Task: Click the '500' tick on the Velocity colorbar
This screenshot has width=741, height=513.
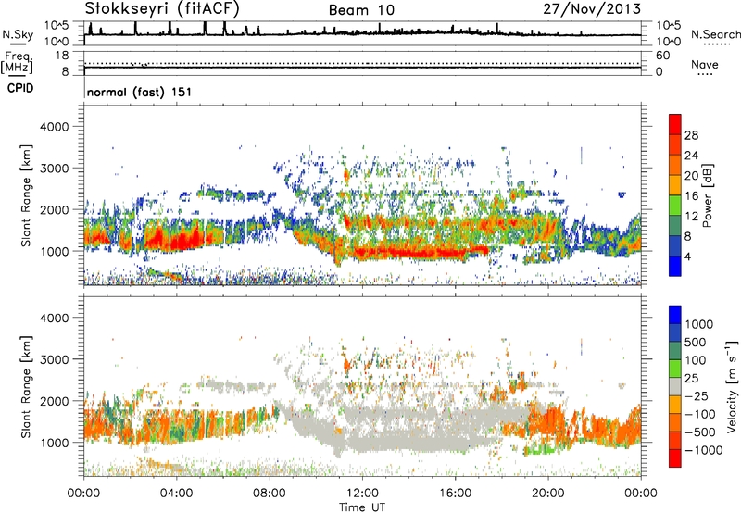Action: point(696,343)
